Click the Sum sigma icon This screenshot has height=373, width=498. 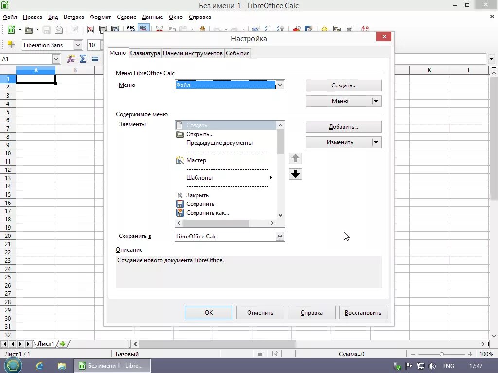(x=83, y=59)
